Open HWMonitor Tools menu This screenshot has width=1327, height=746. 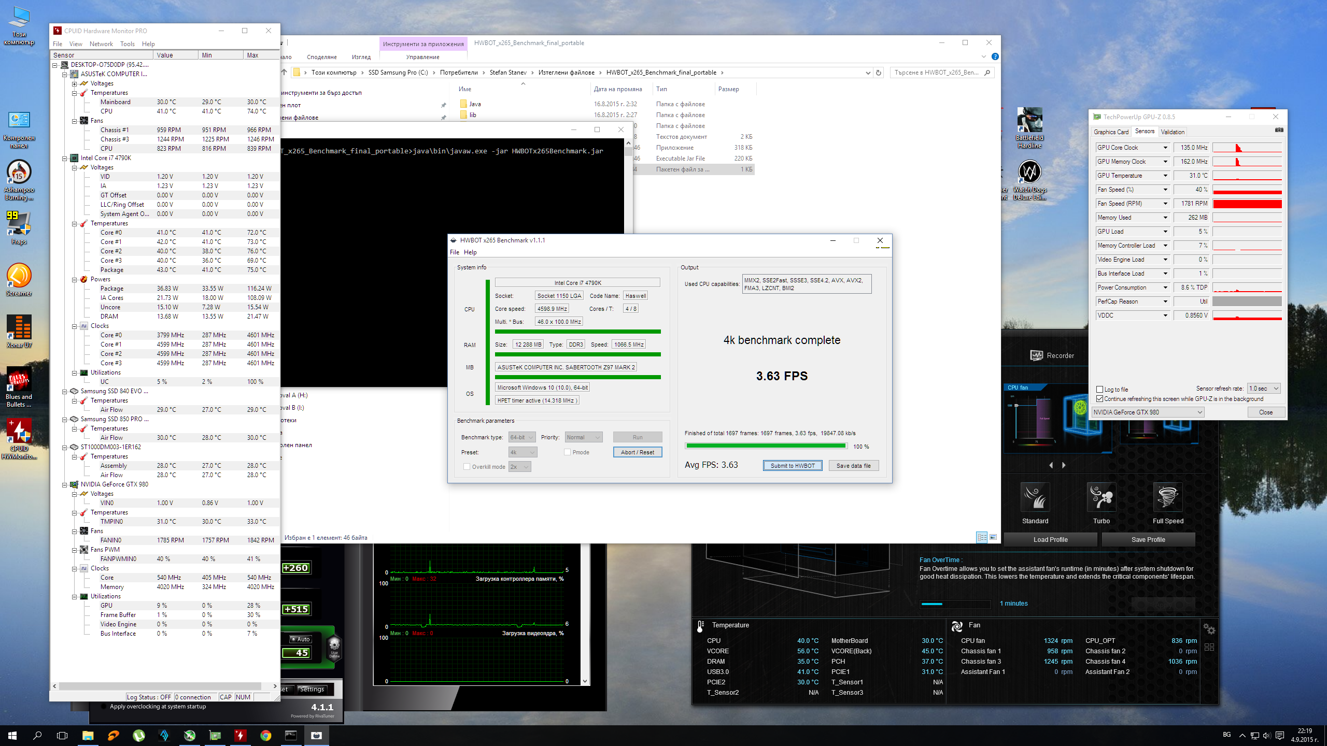click(127, 44)
